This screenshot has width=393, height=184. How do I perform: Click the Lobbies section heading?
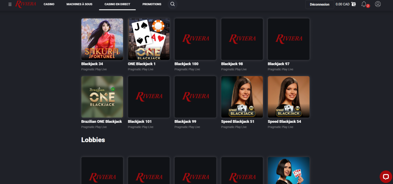[x=93, y=140]
